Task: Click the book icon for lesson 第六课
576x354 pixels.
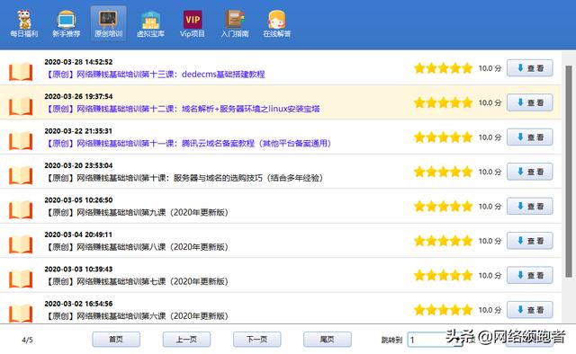Action: [x=21, y=313]
